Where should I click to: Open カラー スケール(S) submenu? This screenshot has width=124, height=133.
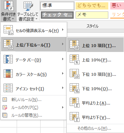[34, 74]
